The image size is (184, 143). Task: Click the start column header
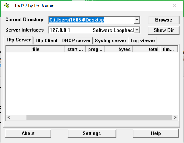tap(75, 49)
